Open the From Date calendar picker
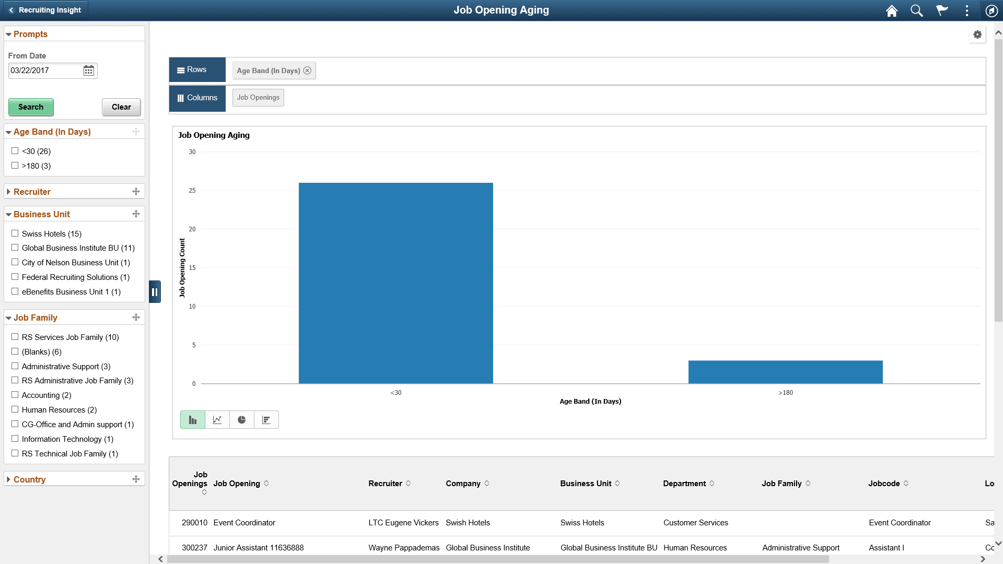The width and height of the screenshot is (1003, 564). click(x=89, y=71)
